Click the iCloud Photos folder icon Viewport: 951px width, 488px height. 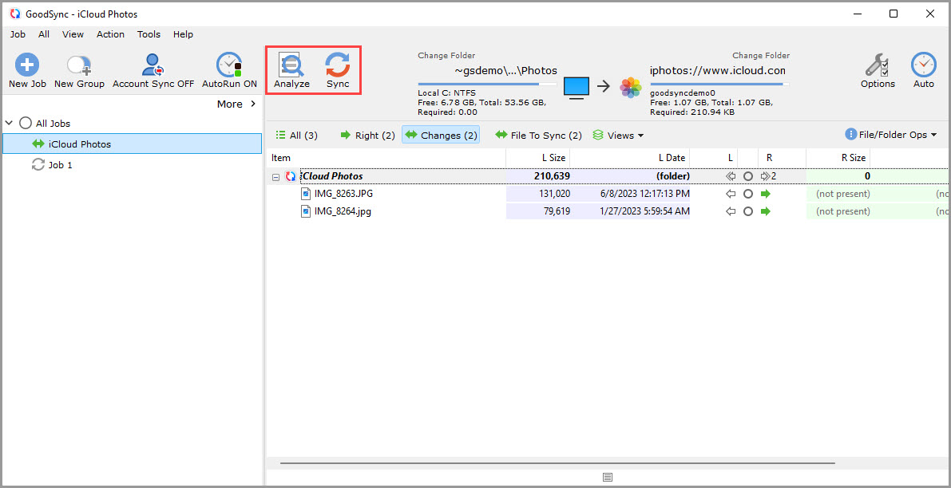tap(289, 175)
